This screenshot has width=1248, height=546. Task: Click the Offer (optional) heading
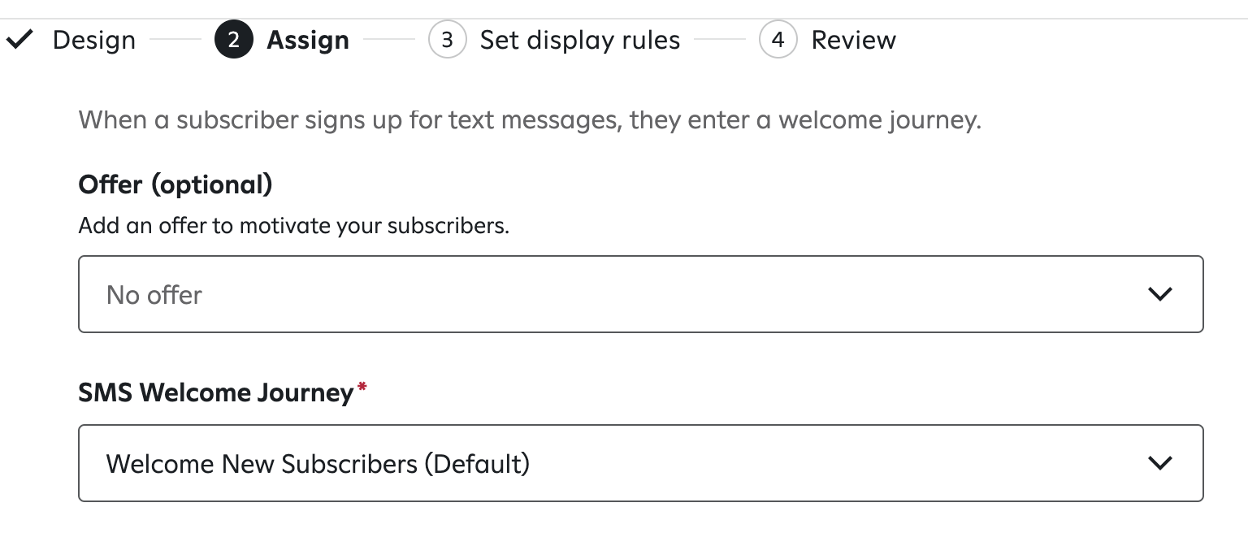point(175,184)
